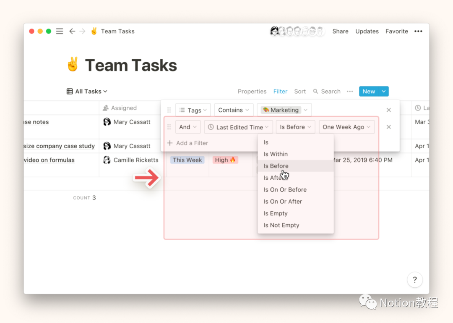Open the One Week Ago dropdown
This screenshot has width=453, height=323.
(346, 127)
